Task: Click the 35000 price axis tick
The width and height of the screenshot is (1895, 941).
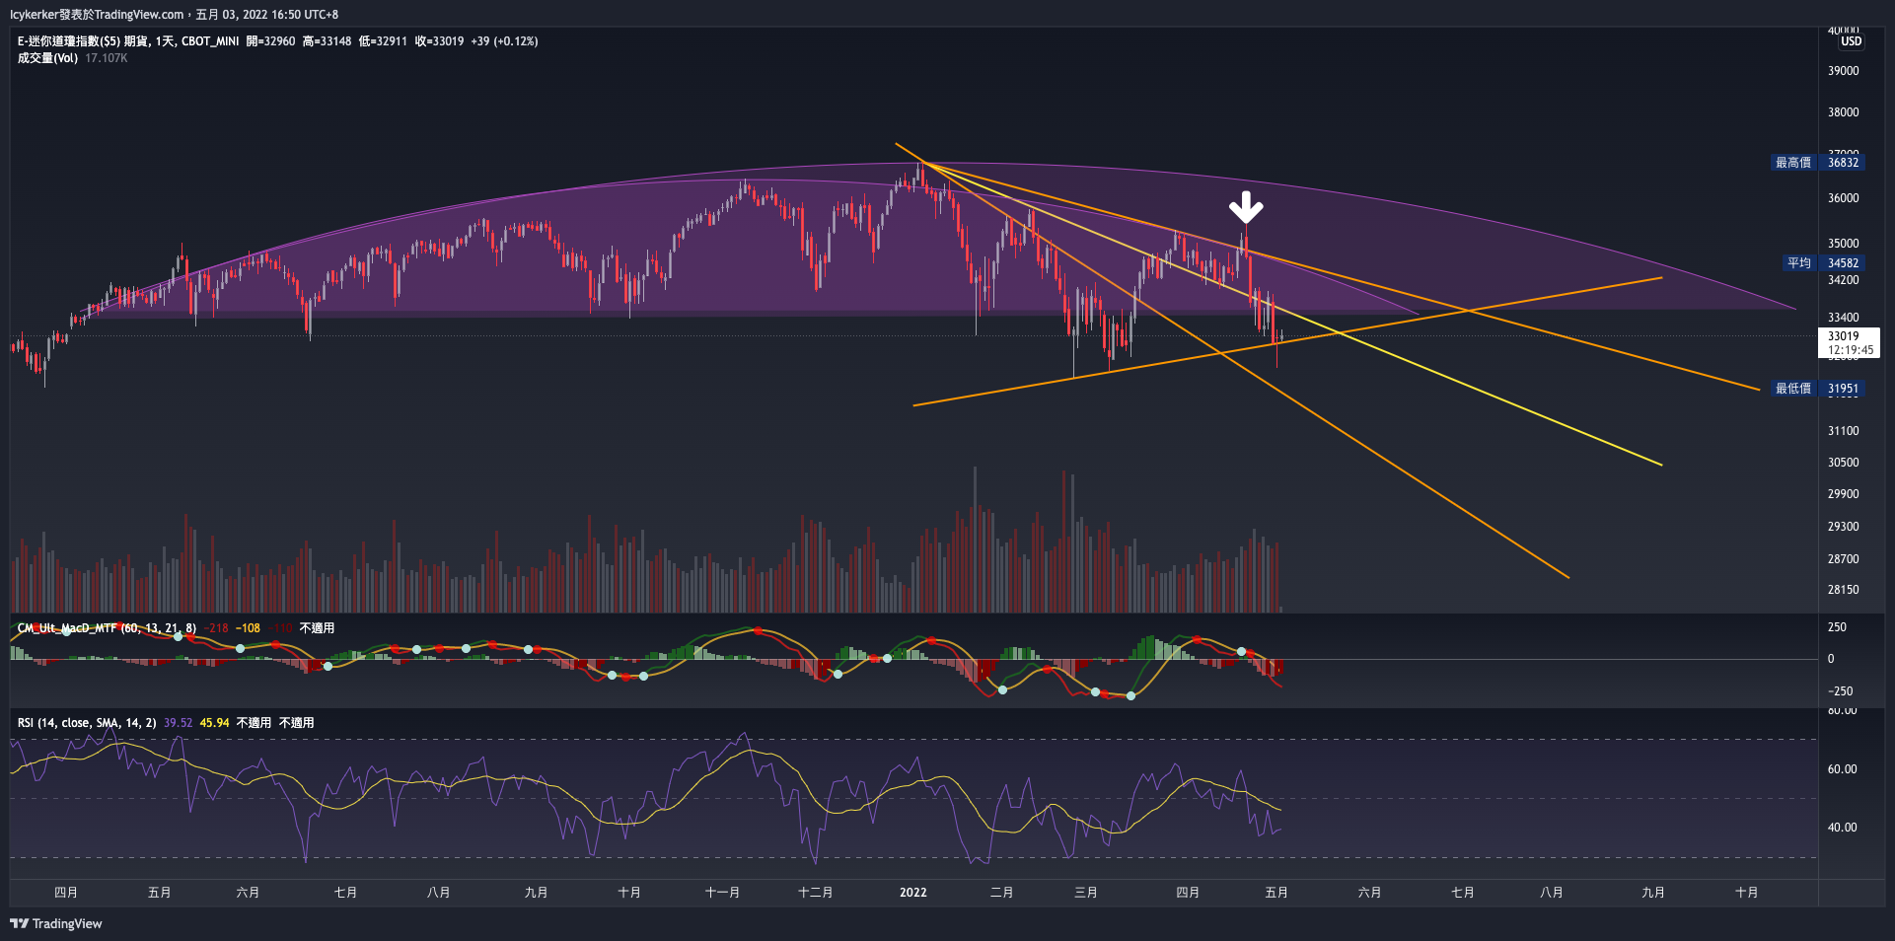Action: click(1843, 244)
